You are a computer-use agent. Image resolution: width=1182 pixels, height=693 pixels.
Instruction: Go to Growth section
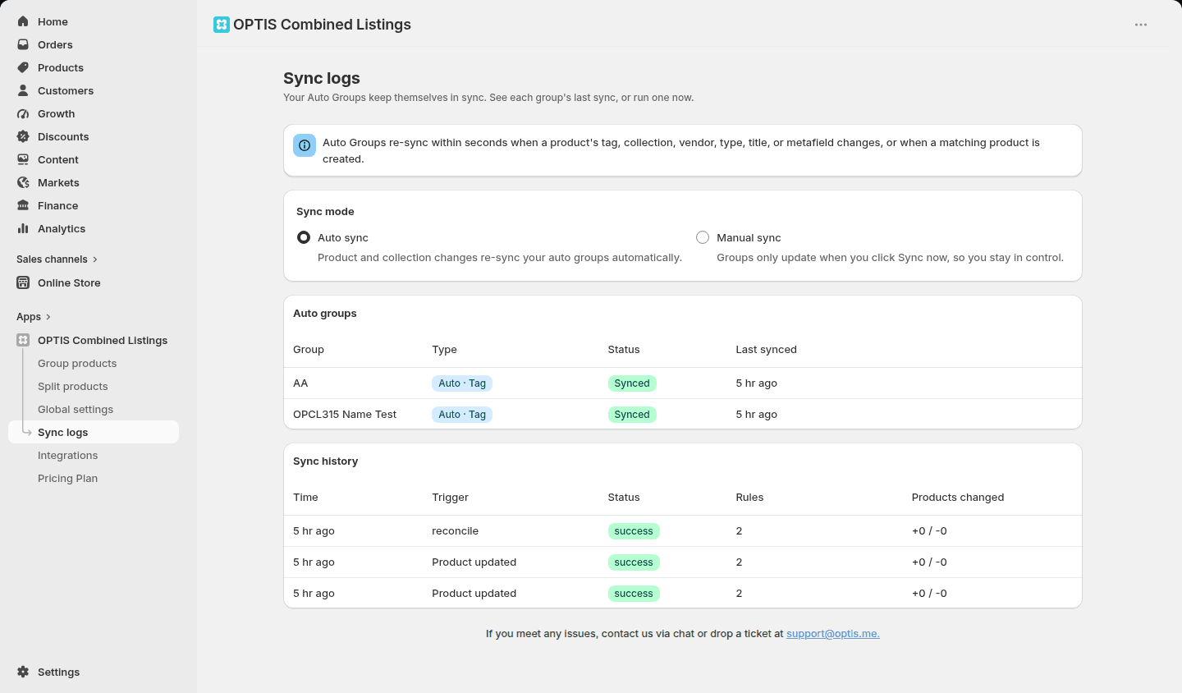point(56,113)
